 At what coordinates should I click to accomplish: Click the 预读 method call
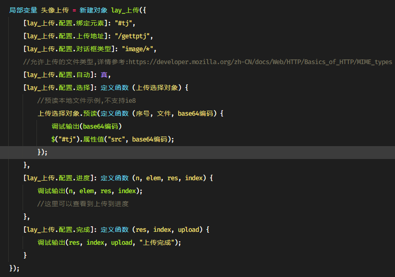pos(90,113)
